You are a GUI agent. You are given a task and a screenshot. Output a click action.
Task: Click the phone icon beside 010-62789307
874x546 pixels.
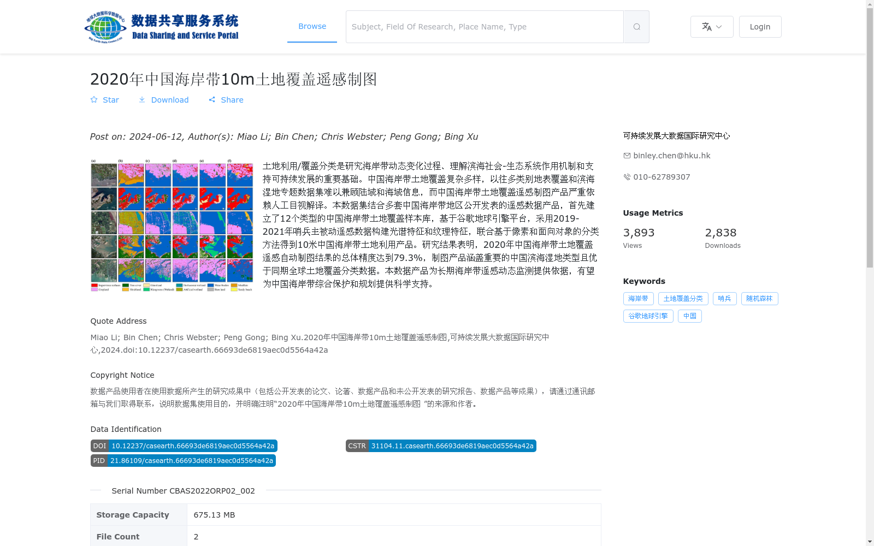tap(627, 177)
